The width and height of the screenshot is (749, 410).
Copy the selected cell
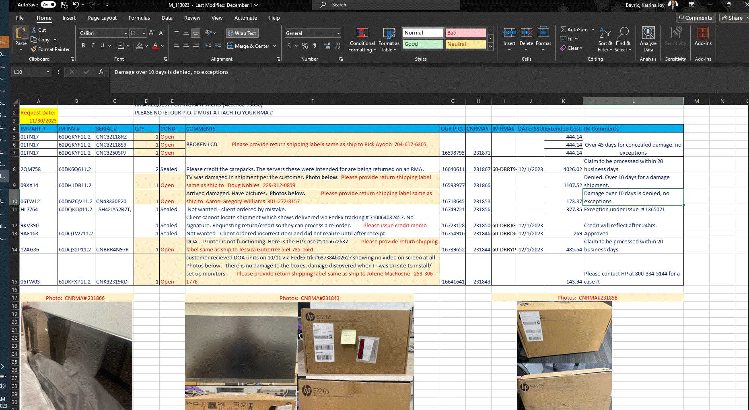40,40
